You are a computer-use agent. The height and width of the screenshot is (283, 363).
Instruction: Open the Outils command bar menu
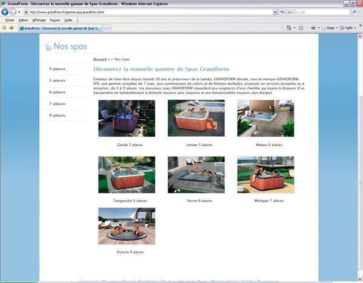click(348, 28)
